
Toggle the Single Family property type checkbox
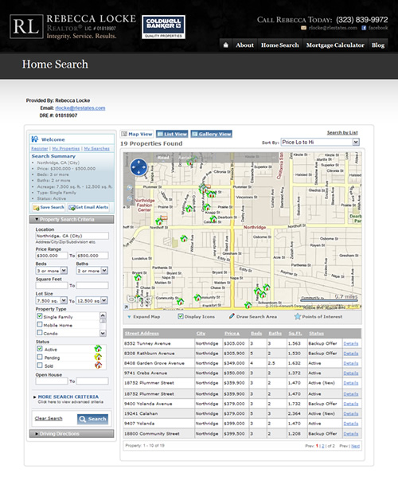point(40,316)
